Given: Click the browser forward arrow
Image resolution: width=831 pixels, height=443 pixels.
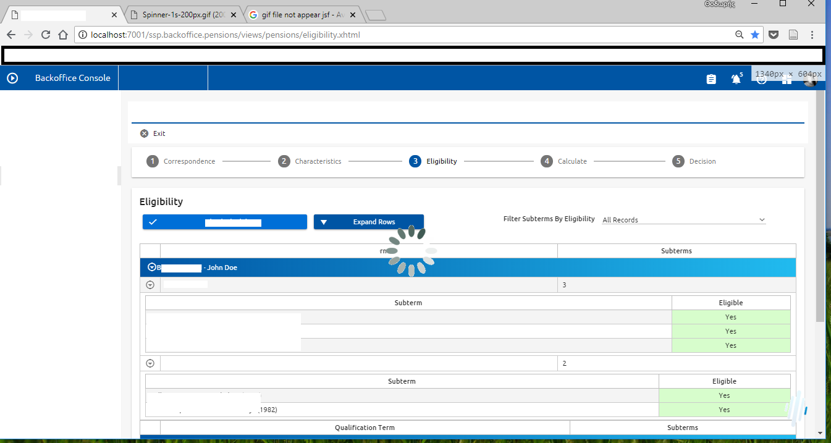Looking at the screenshot, I should coord(28,35).
